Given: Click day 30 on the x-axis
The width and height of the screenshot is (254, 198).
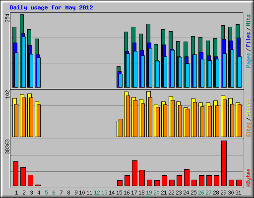Looking at the screenshot, I should (x=231, y=193).
